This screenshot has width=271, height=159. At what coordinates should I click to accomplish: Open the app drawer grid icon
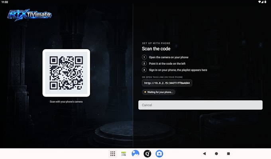coord(113,154)
